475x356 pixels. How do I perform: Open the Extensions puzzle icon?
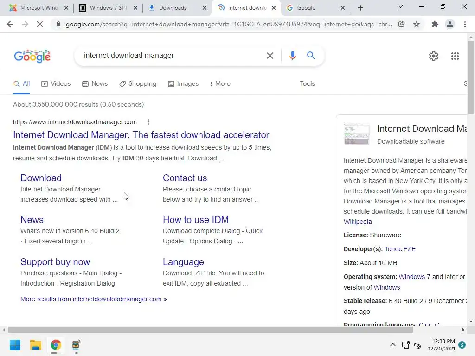point(435,24)
